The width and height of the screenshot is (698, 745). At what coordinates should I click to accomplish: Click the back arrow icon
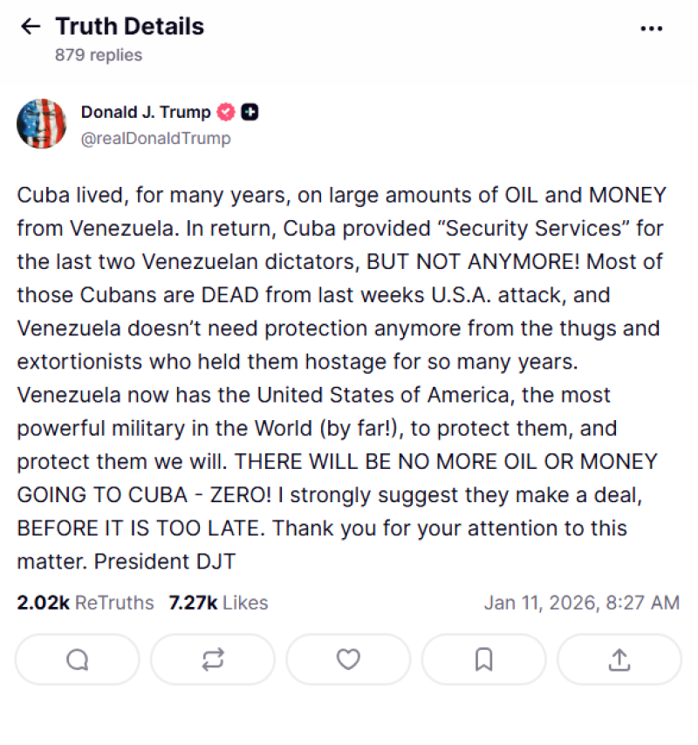point(31,27)
